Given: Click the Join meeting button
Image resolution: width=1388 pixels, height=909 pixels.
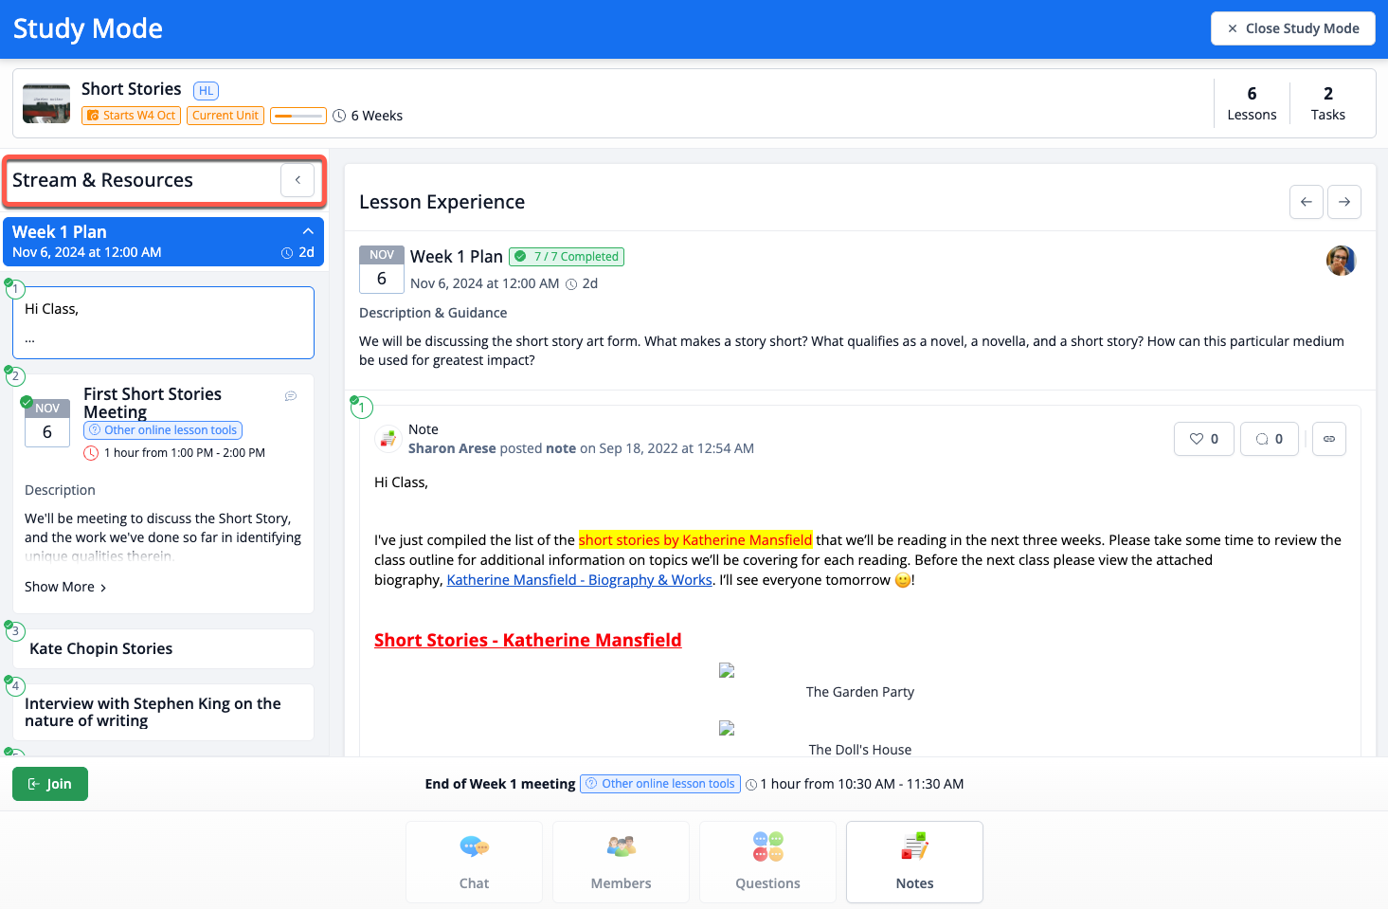Looking at the screenshot, I should tap(50, 784).
